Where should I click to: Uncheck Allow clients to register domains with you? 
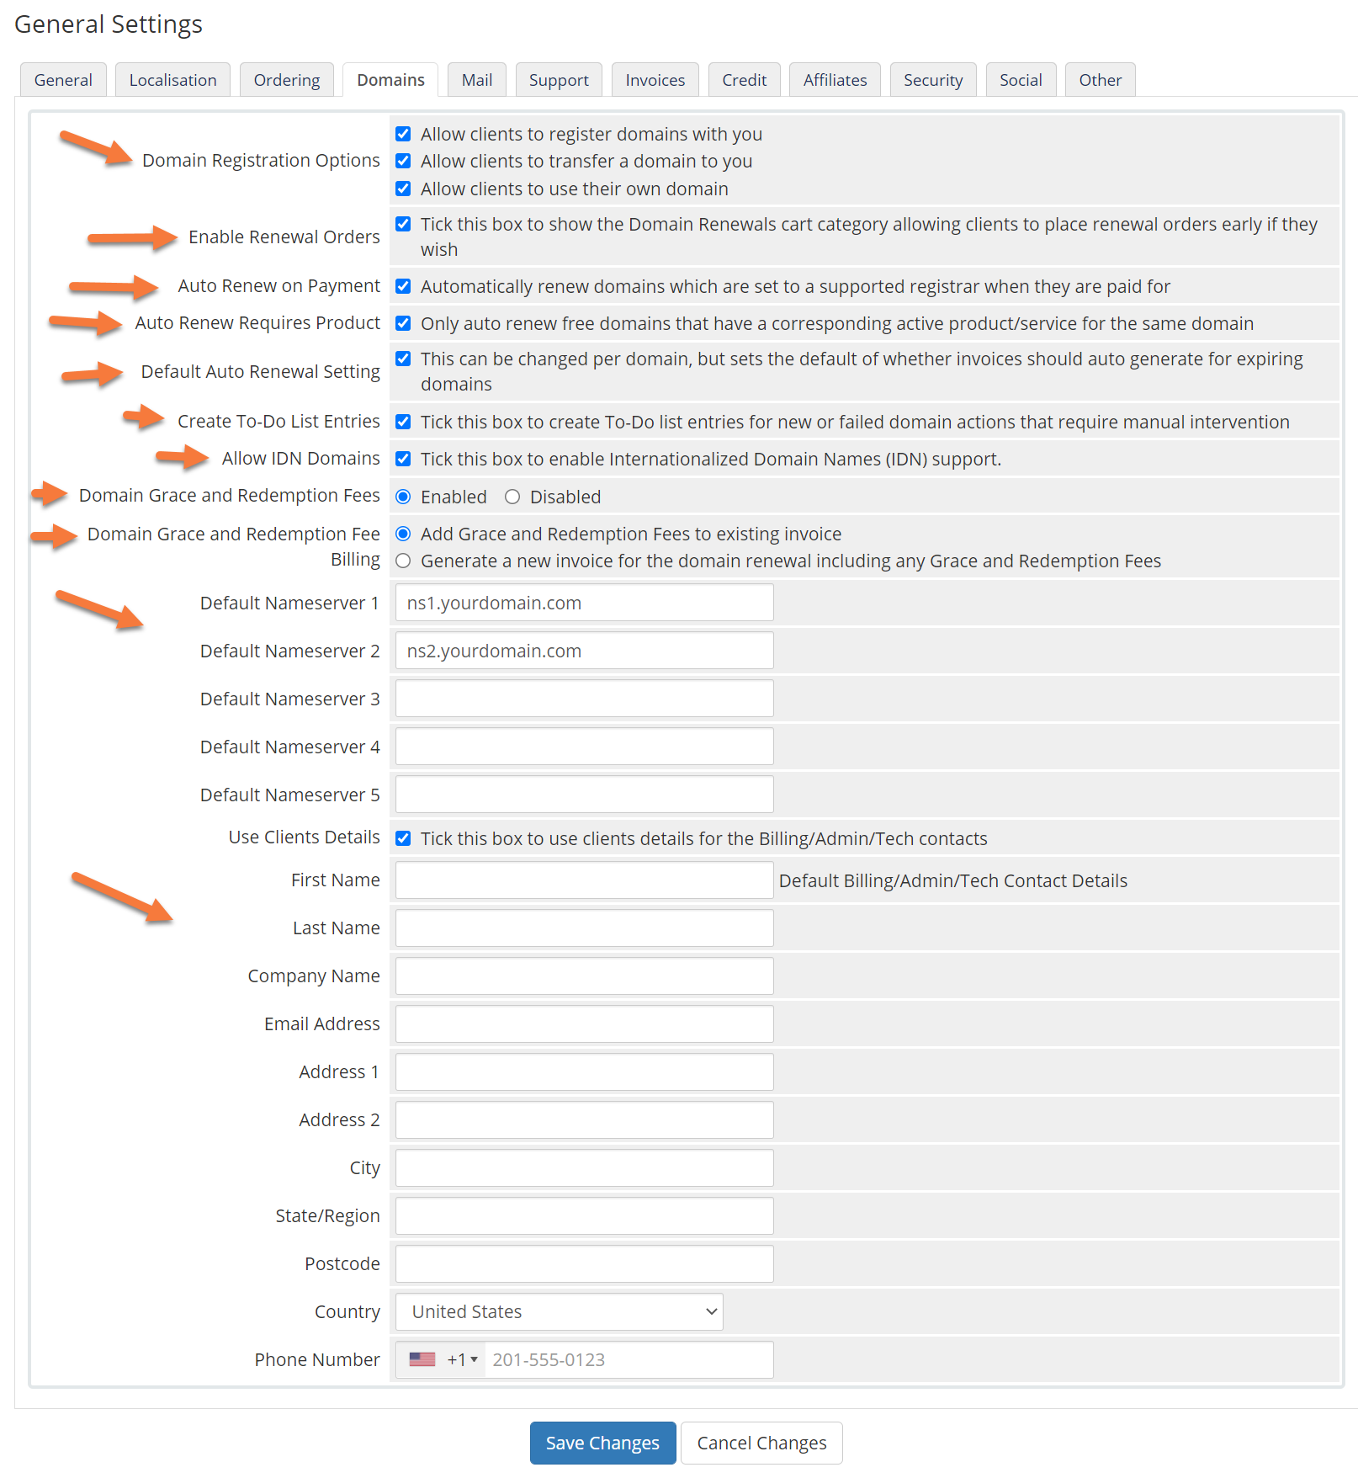pyautogui.click(x=403, y=134)
